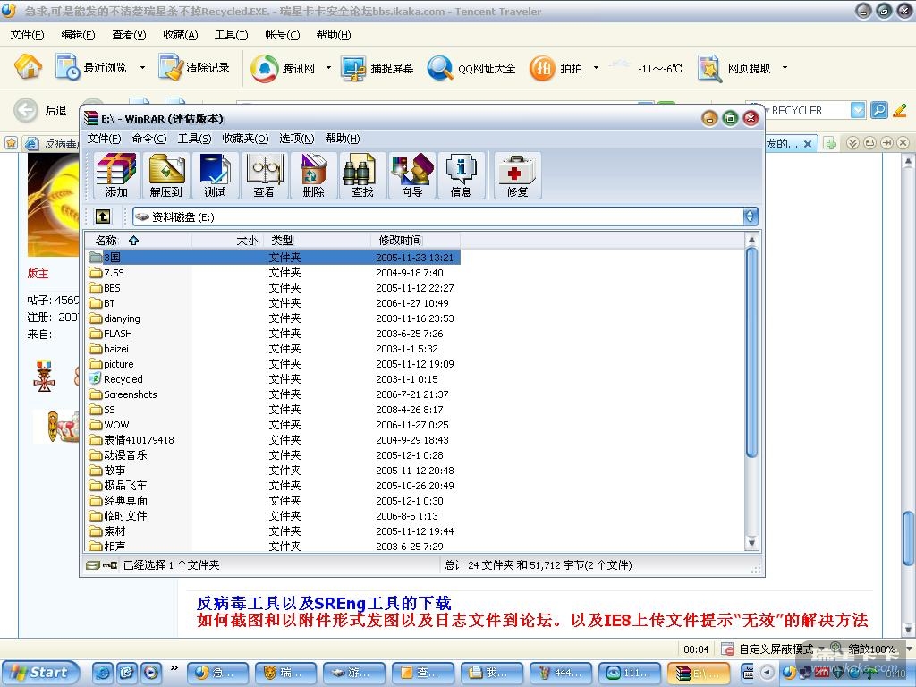
Task: Select the Recycled folder in file list
Action: point(123,379)
